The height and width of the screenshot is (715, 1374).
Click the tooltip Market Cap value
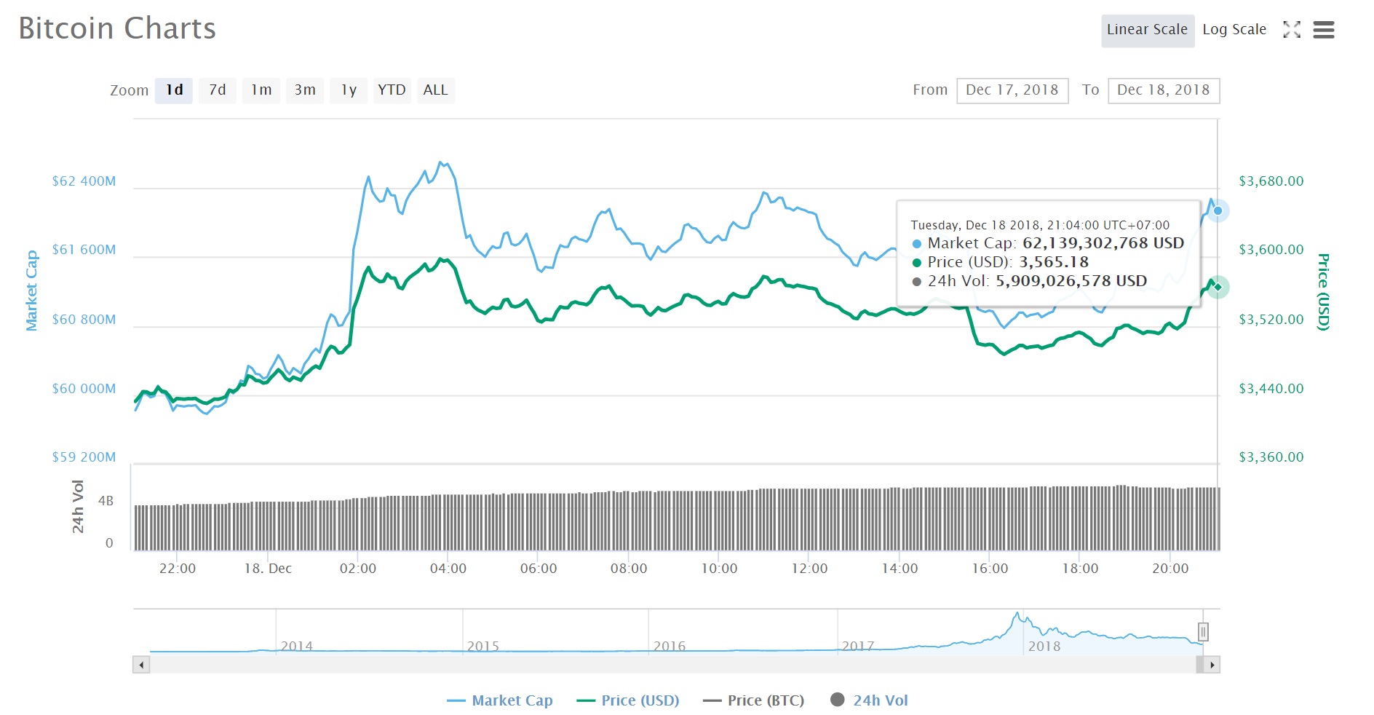[1103, 243]
